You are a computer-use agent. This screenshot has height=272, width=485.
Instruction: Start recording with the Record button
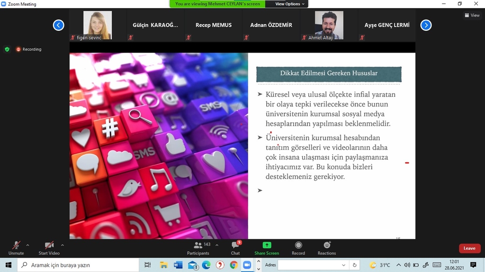tap(298, 248)
